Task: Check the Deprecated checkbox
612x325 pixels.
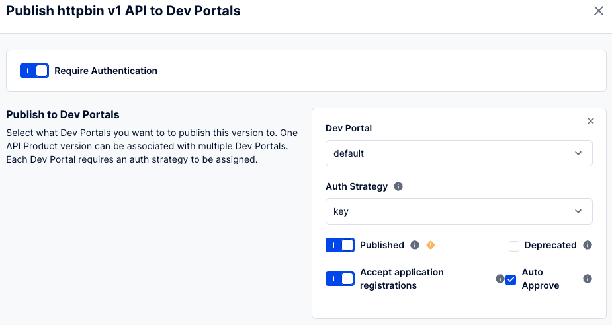Action: tap(514, 246)
